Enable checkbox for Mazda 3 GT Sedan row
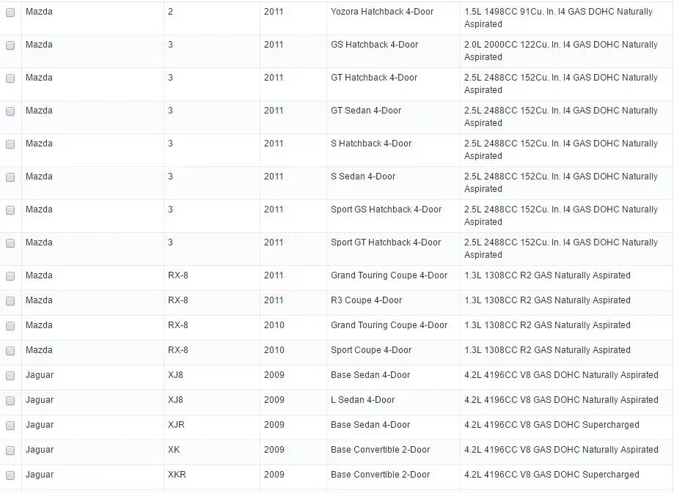Viewport: 674px width, 493px height. (x=10, y=111)
